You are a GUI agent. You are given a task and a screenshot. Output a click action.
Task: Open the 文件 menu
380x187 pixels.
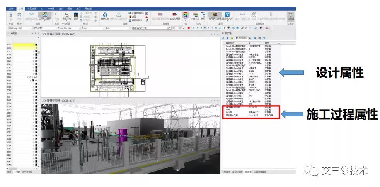(x=11, y=8)
